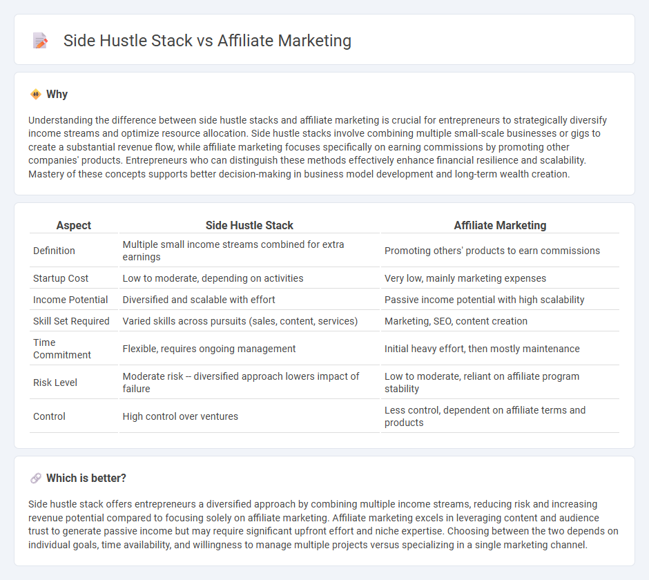Click cell 'Varied skills across pursuits (sales, content, services)'
This screenshot has width=649, height=580.
(x=249, y=321)
